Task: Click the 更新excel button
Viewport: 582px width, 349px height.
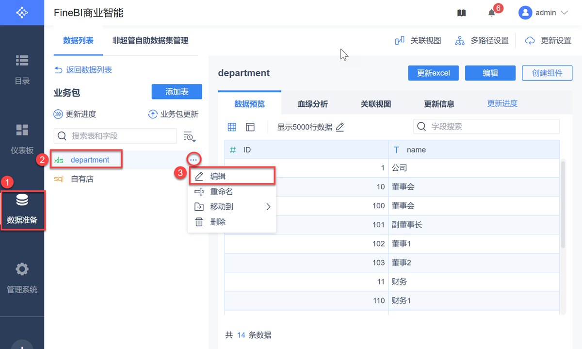Action: pos(433,73)
